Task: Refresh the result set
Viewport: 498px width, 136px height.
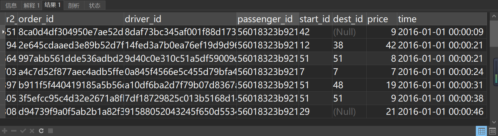Action: click(x=41, y=131)
